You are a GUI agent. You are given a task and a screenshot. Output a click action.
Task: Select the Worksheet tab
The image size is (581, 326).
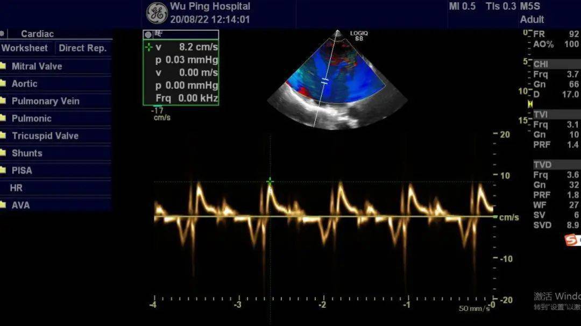(24, 48)
